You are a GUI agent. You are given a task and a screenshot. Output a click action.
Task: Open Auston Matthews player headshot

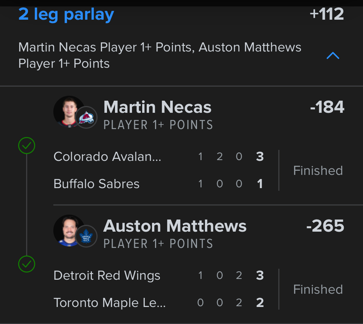click(x=68, y=230)
